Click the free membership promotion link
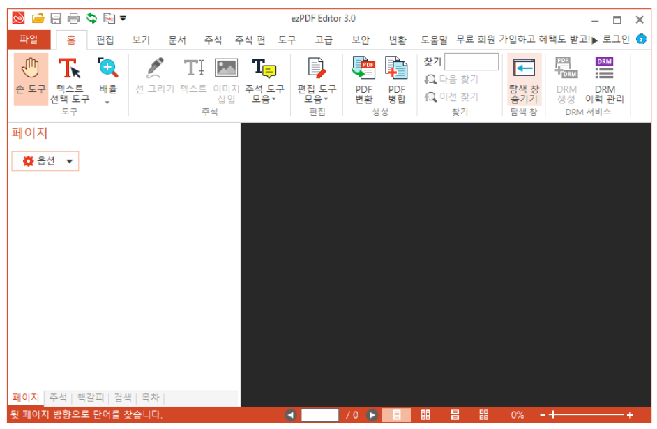Screen dimensions: 657x429 pyautogui.click(x=523, y=39)
